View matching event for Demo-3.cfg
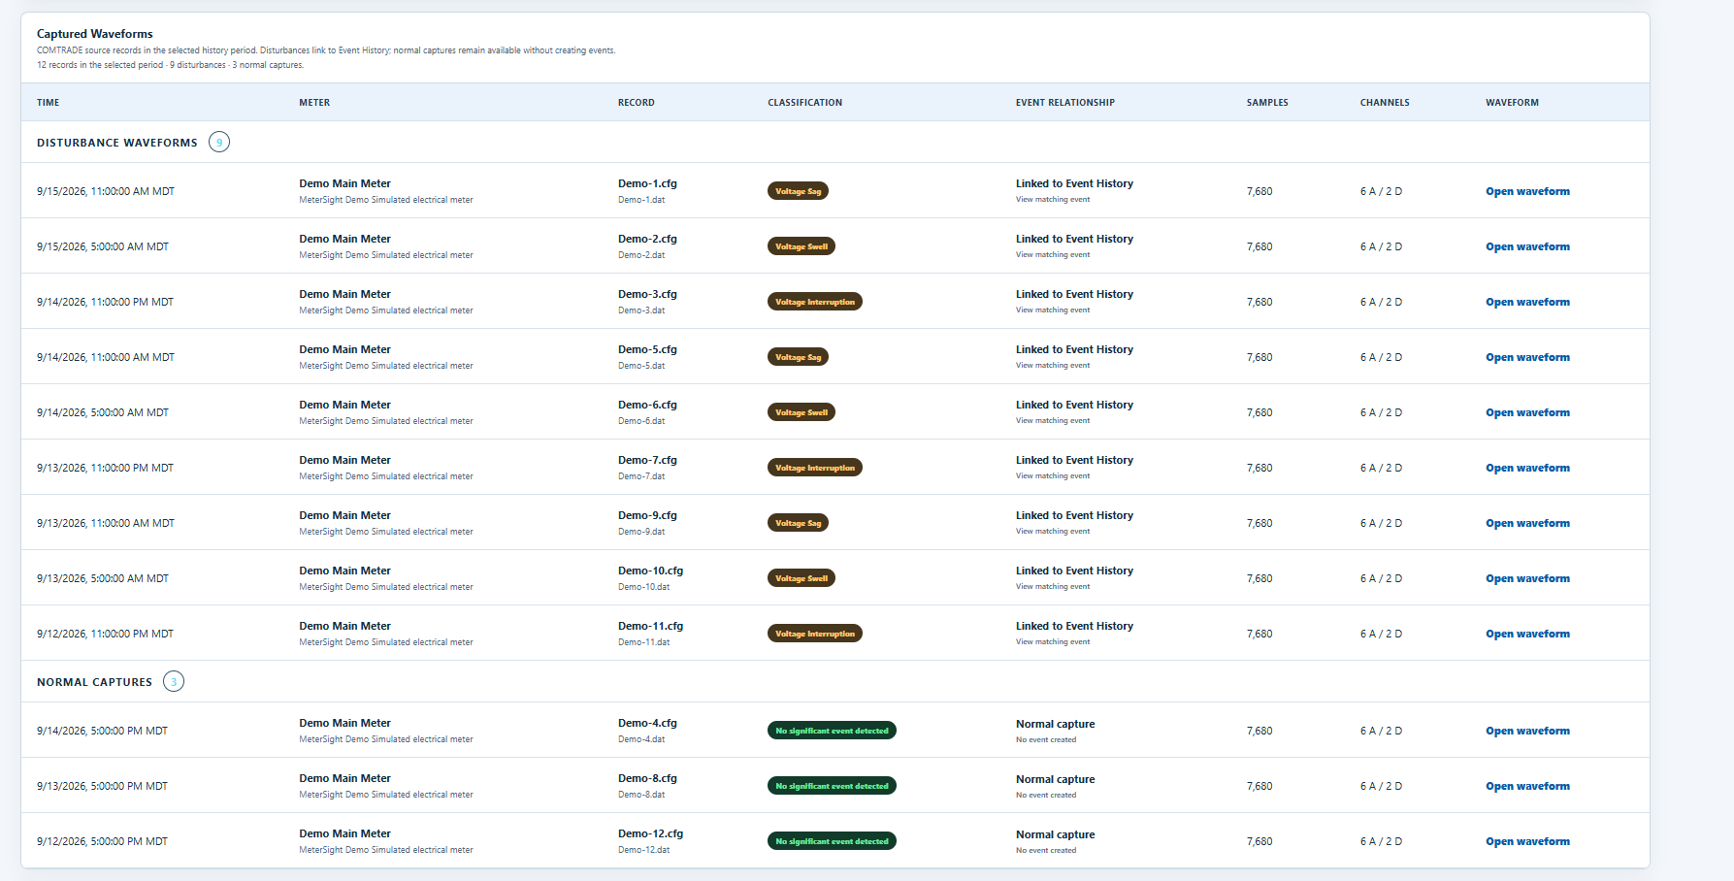Viewport: 1734px width, 881px height. point(1053,310)
